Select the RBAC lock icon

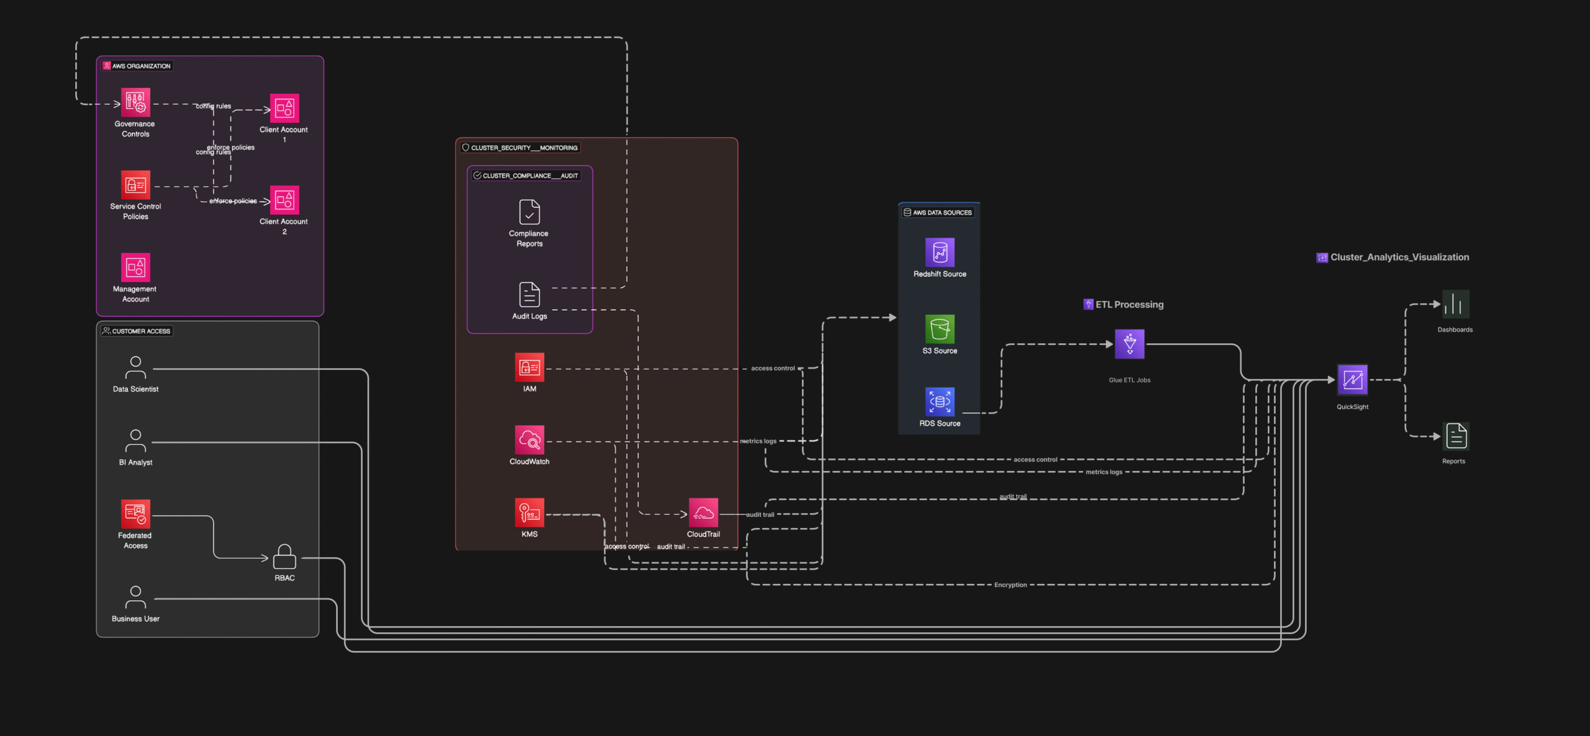point(284,557)
